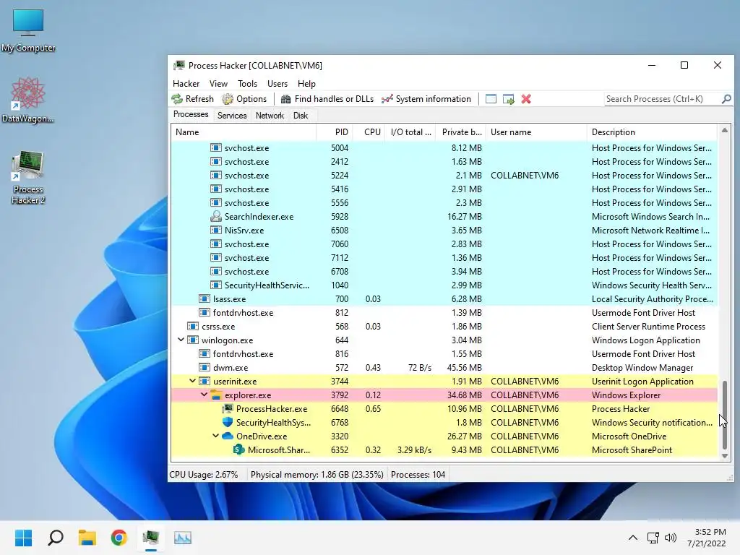Collapse the explorer.exe tree node
The height and width of the screenshot is (555, 740).
(204, 395)
